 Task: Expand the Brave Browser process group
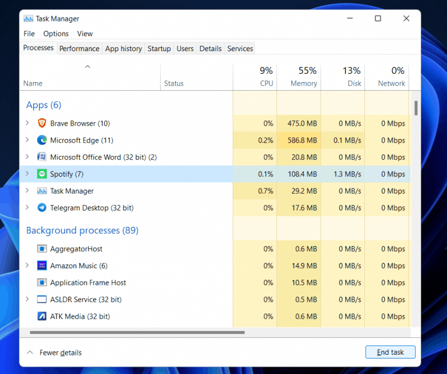click(x=27, y=123)
